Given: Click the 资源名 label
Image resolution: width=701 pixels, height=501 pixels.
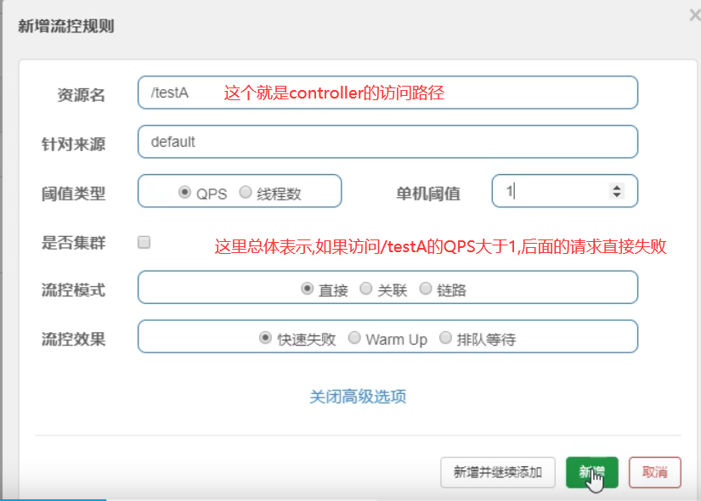Looking at the screenshot, I should coord(82,95).
